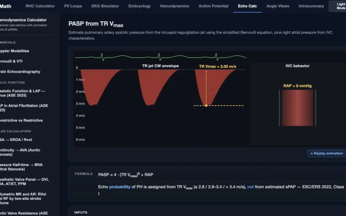Select the Hemodynamics tab
346x216 pixels.
174,6
